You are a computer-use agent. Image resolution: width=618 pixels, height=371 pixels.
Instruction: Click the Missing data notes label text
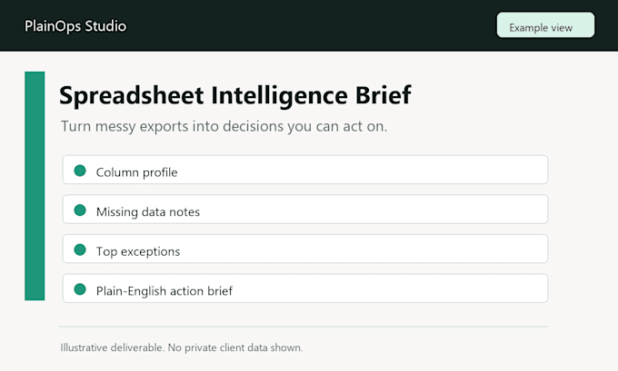click(x=148, y=212)
